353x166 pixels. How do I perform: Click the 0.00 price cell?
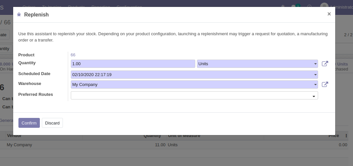click(x=343, y=145)
